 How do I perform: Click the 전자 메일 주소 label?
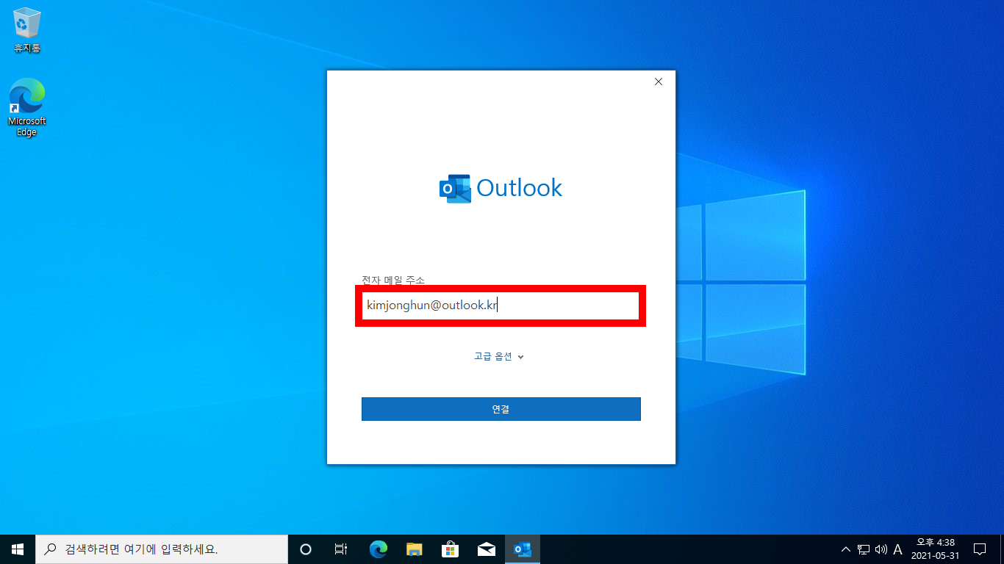point(393,281)
